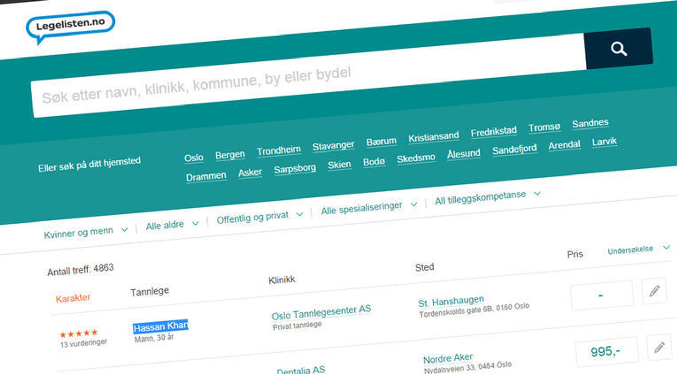Go to the Arendal link
Screen dimensions: 677x374
tap(564, 145)
